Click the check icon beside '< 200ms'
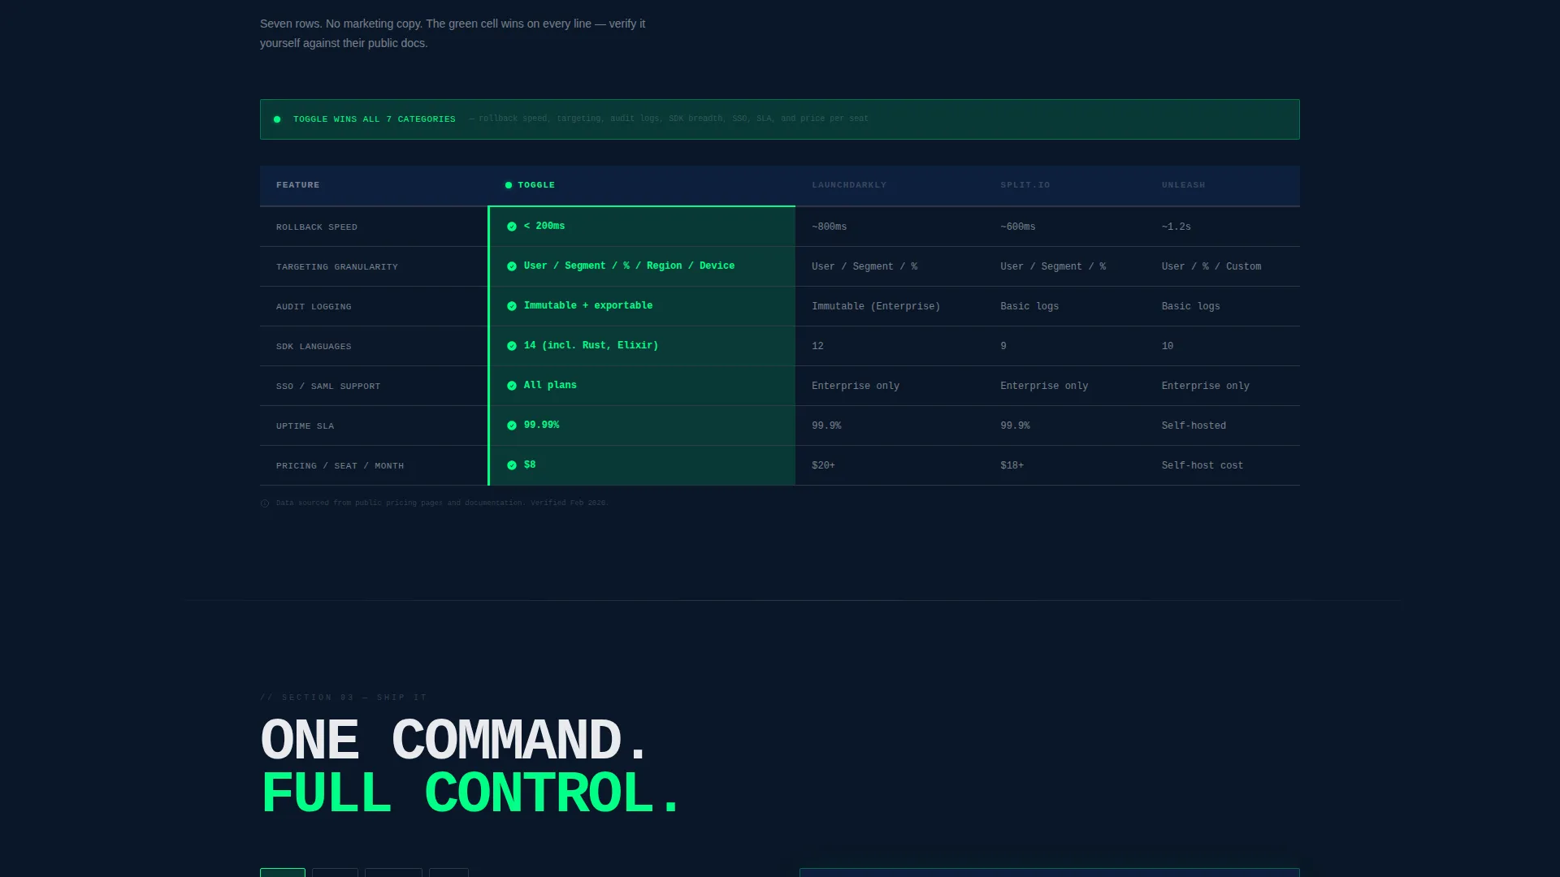 click(x=512, y=227)
